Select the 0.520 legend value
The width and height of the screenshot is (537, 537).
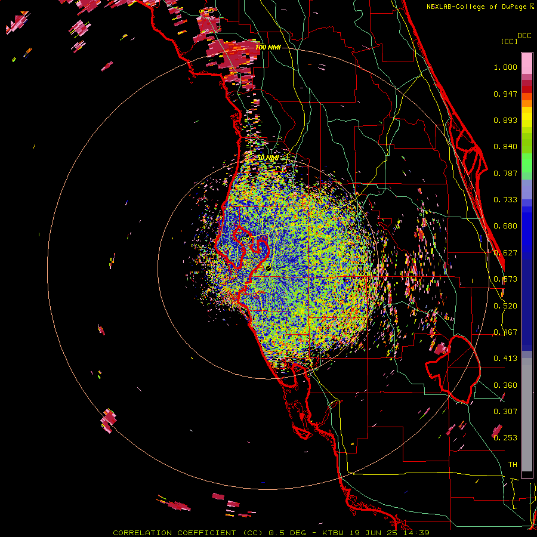click(x=505, y=306)
